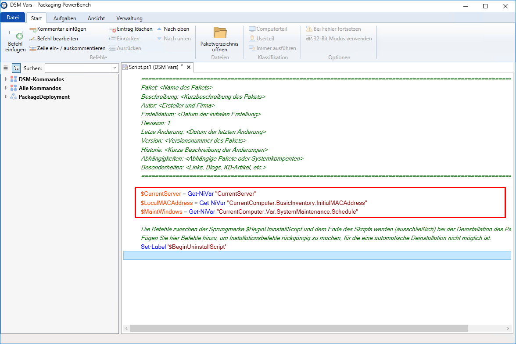This screenshot has height=344, width=516.
Task: Enable tree view icon beside Suchen
Action: 16,68
